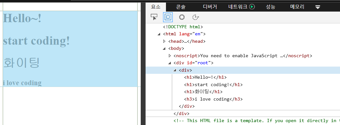
Task: Select the <!DOCTYPE html> line
Action: click(183, 27)
